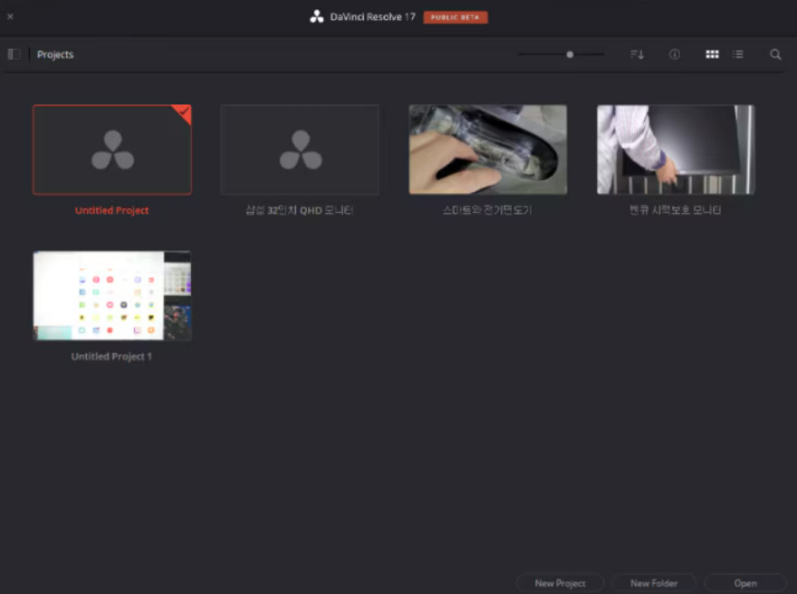
Task: Select the Untitled Project 1 thumbnail
Action: tap(112, 296)
